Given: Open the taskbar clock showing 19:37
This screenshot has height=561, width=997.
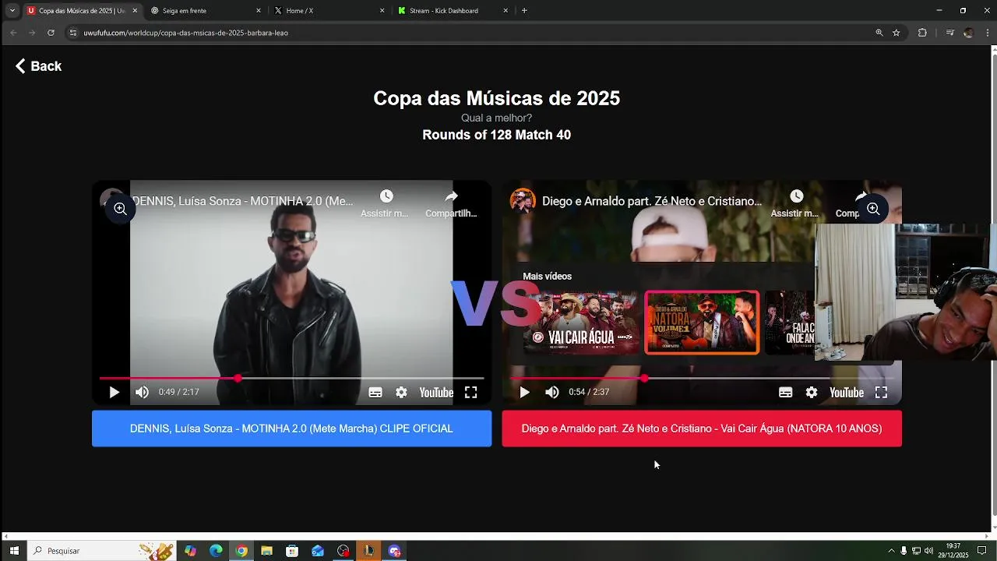Looking at the screenshot, I should coord(953,551).
